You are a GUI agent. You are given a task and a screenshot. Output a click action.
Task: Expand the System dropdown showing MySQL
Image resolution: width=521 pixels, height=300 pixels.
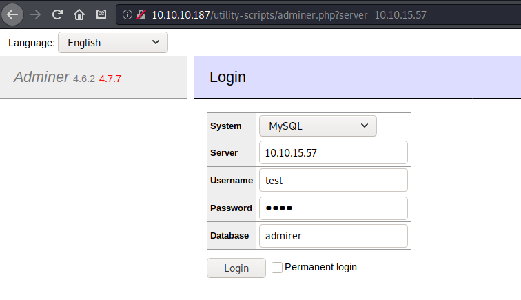318,126
